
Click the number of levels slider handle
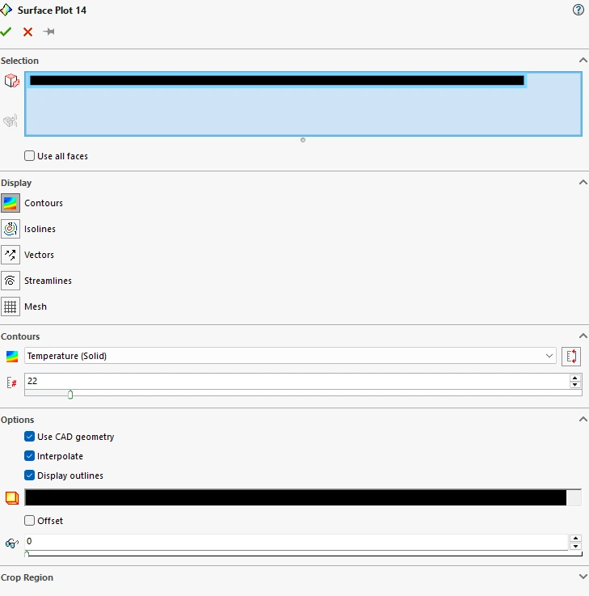70,395
